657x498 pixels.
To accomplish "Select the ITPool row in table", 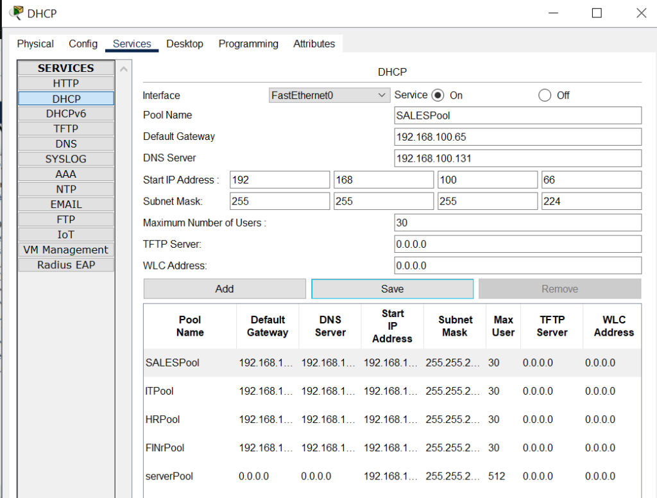I will [x=392, y=391].
